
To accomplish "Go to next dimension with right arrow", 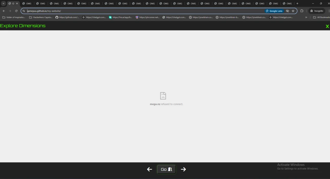I will pos(183,169).
